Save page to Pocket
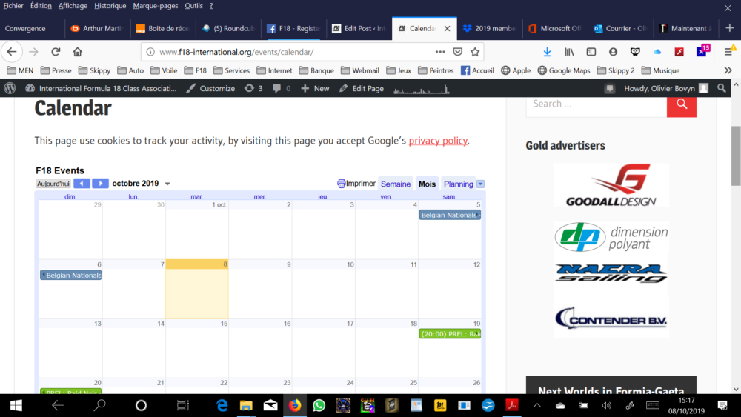 click(x=457, y=52)
